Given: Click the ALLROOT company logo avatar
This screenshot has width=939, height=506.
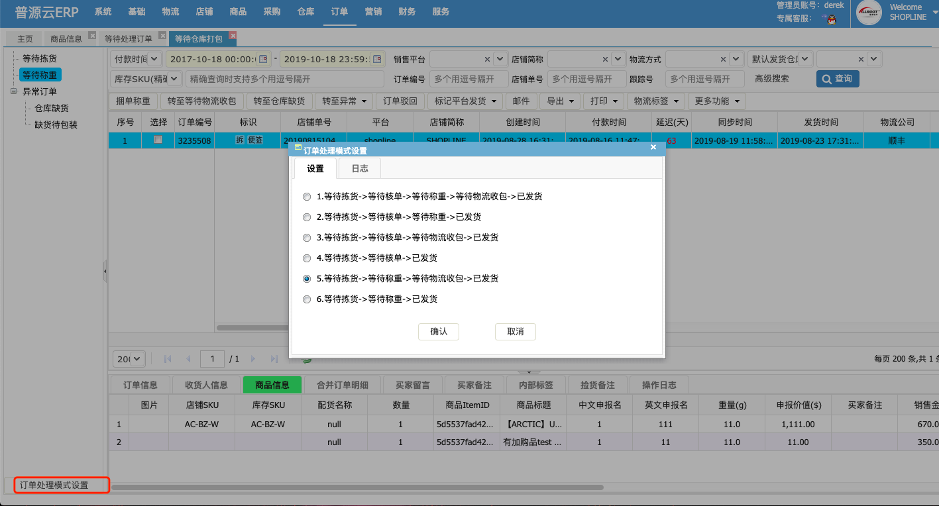Looking at the screenshot, I should click(869, 13).
